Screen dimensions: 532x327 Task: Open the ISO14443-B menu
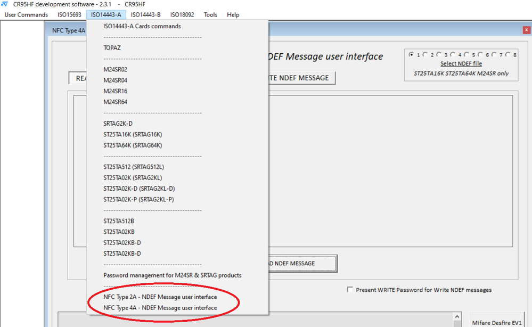[x=145, y=14]
